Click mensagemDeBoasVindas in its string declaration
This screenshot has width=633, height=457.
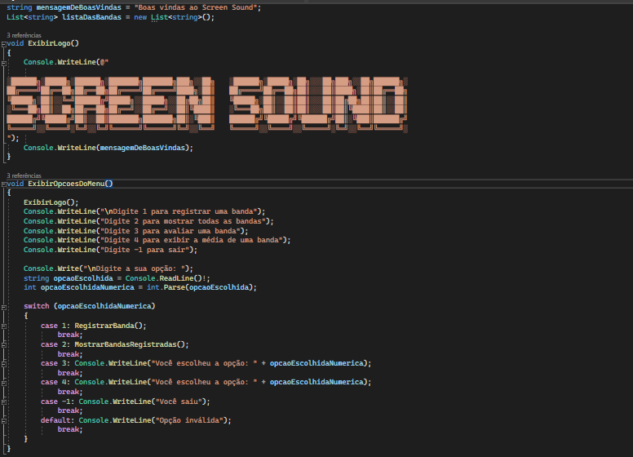click(x=79, y=7)
